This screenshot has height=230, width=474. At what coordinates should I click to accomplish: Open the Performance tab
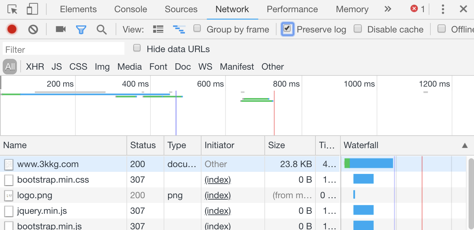point(292,9)
